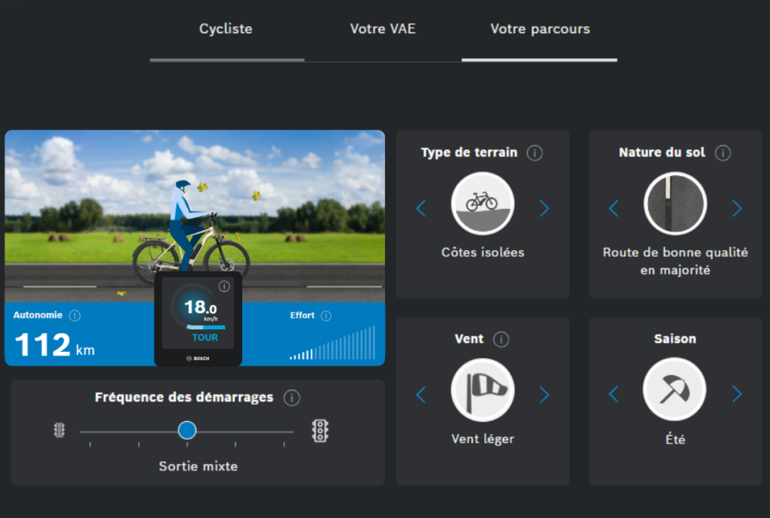Click the Autonomie info icon
Image resolution: width=770 pixels, height=518 pixels.
point(74,316)
